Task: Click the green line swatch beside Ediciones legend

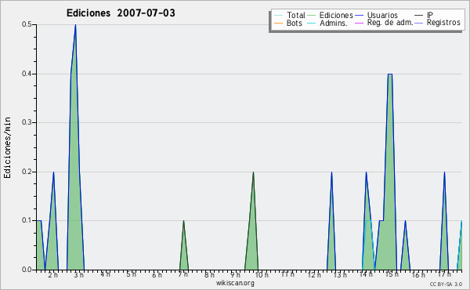Action: point(312,16)
